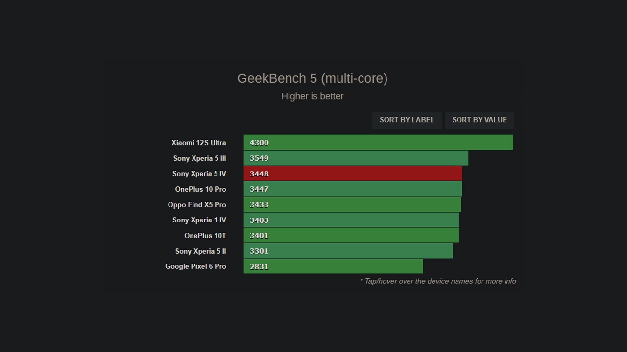The image size is (627, 352).
Task: Select the 3549 score bar
Action: point(356,158)
